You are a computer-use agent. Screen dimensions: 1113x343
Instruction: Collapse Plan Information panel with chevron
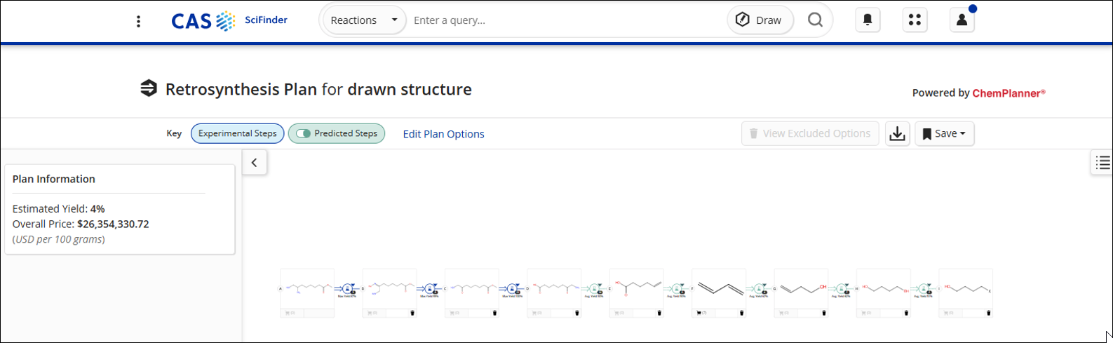coord(255,163)
